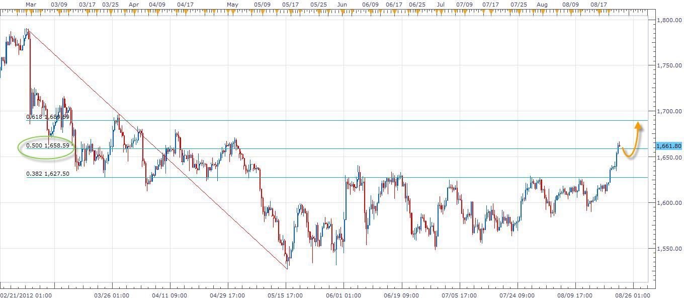Click the '06/19 09:00' bottom time label
This screenshot has width=684, height=301.
(401, 295)
